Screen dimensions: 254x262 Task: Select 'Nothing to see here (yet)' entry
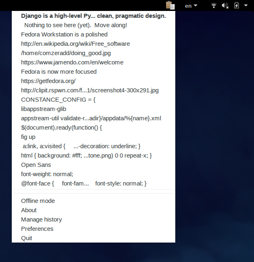(93, 25)
